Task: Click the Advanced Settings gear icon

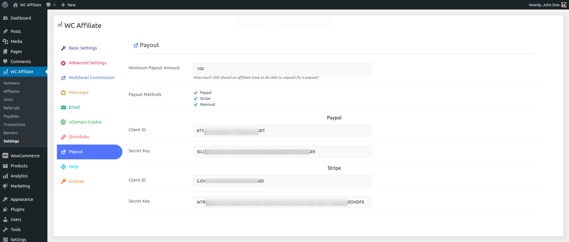Action: 63,63
